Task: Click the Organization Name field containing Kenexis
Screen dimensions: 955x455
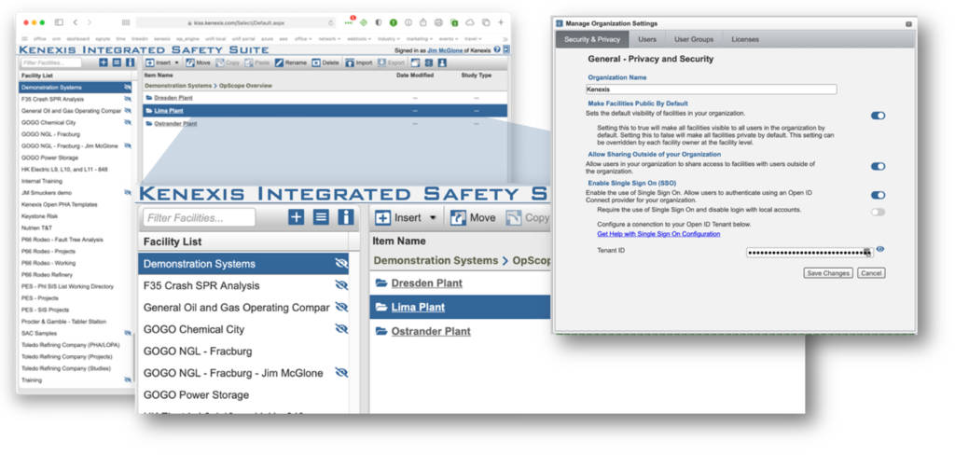Action: click(x=711, y=89)
